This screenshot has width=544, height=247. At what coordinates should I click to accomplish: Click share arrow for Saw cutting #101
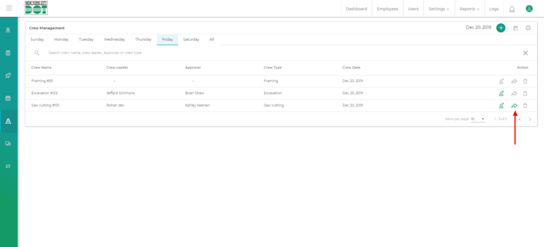pos(514,105)
